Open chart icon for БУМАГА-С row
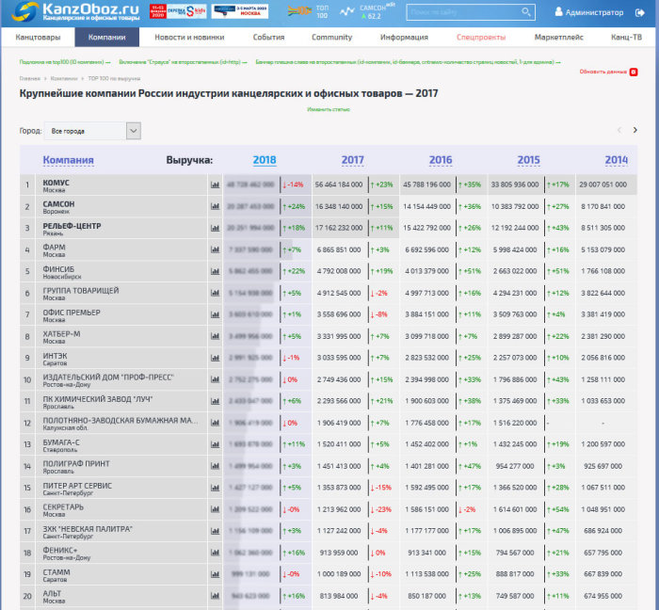659x610 pixels. [215, 444]
